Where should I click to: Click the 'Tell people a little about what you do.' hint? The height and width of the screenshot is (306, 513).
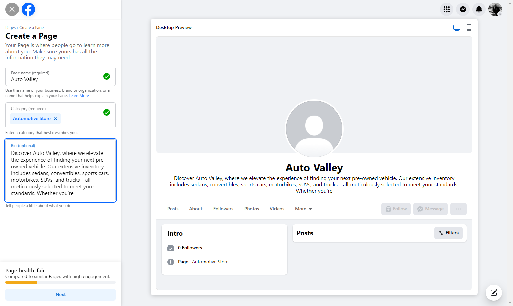coord(39,206)
